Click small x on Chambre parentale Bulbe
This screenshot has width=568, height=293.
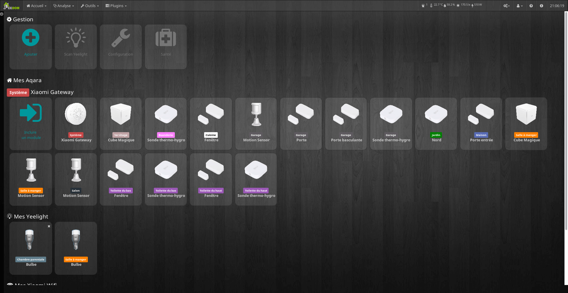(x=49, y=226)
